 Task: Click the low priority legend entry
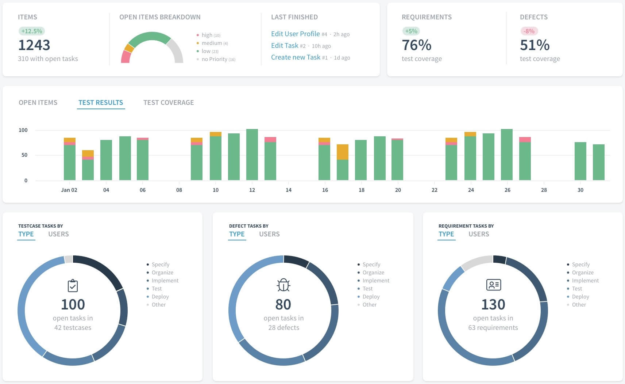pos(207,51)
